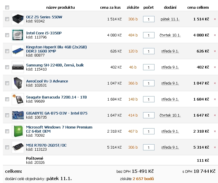Select the 'dodání' column header

(x=170, y=8)
